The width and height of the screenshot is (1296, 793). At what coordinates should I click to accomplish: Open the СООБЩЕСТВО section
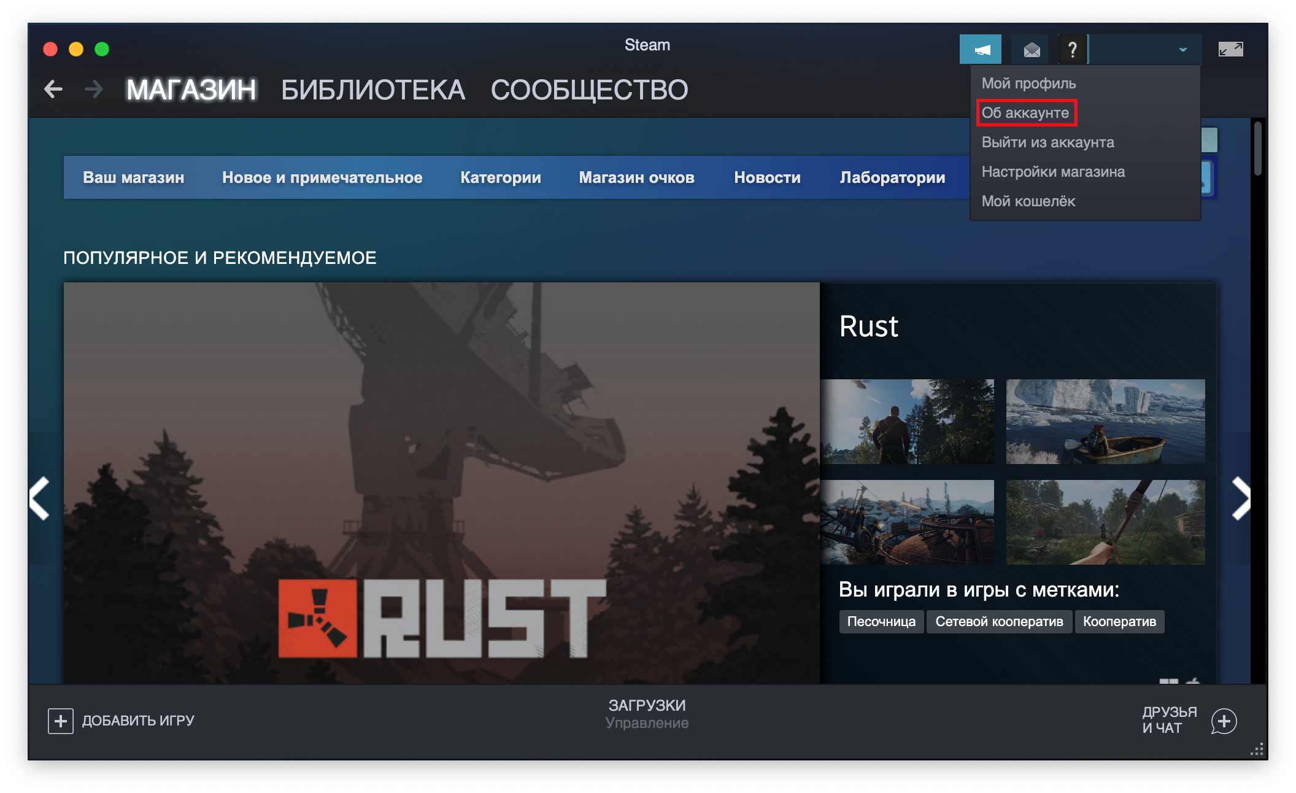click(589, 90)
